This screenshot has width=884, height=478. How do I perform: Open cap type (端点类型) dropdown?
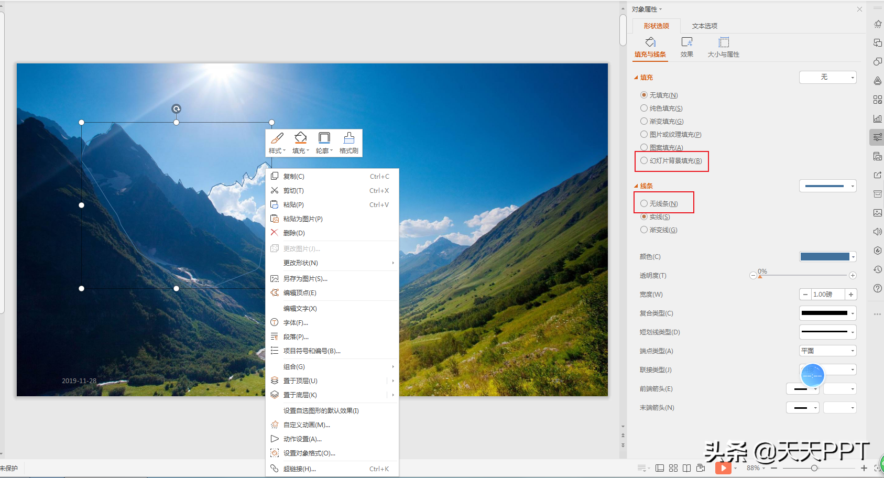pos(828,351)
